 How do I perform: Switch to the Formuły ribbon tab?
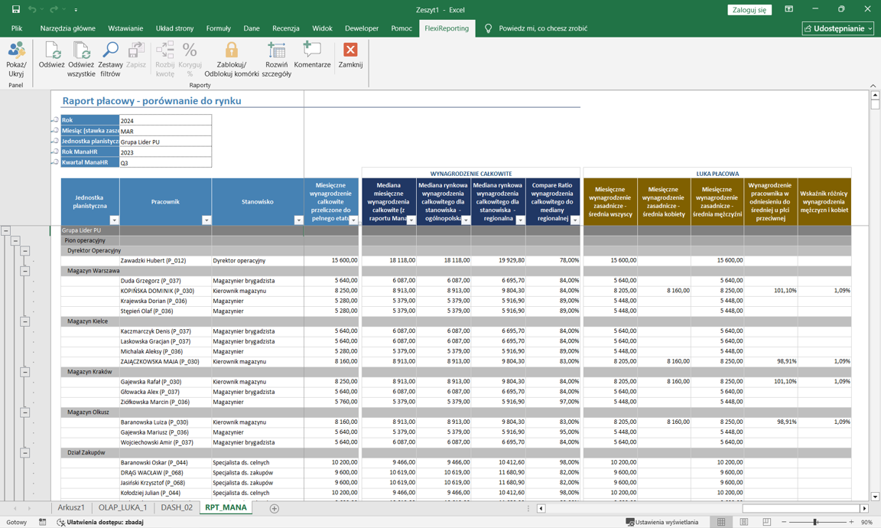tap(218, 28)
